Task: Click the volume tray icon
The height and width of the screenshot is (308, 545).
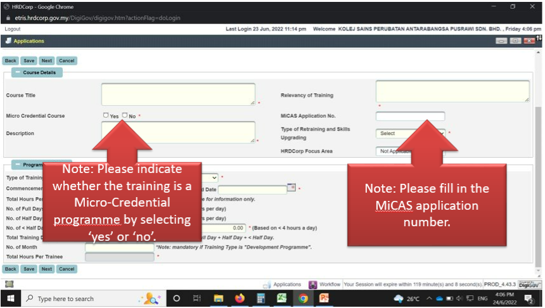Action: click(459, 298)
